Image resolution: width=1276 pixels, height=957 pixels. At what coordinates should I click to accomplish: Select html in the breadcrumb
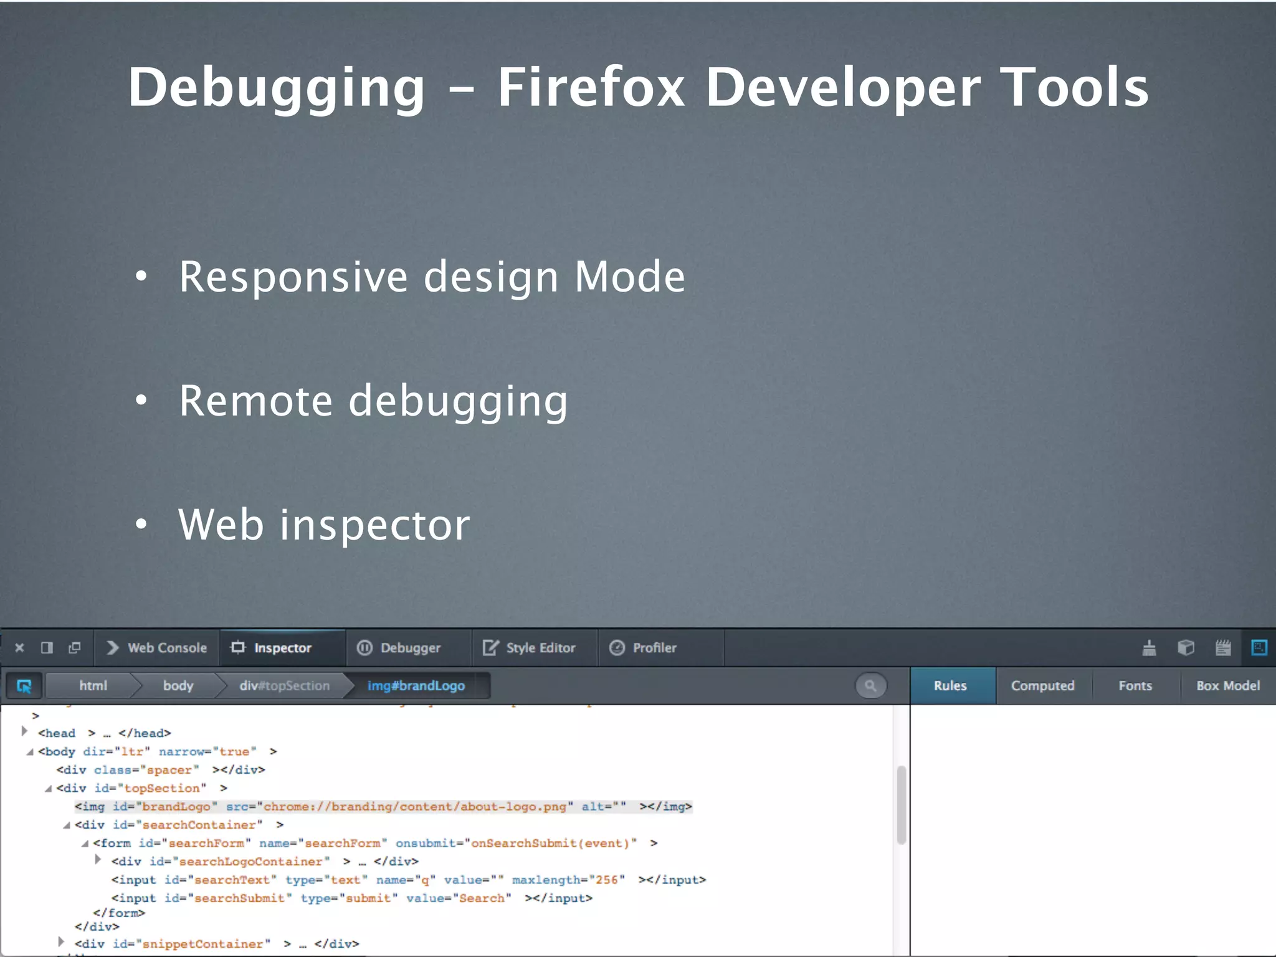[x=93, y=686]
